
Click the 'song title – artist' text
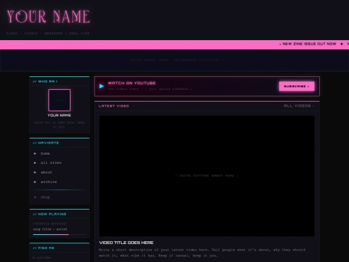click(50, 229)
